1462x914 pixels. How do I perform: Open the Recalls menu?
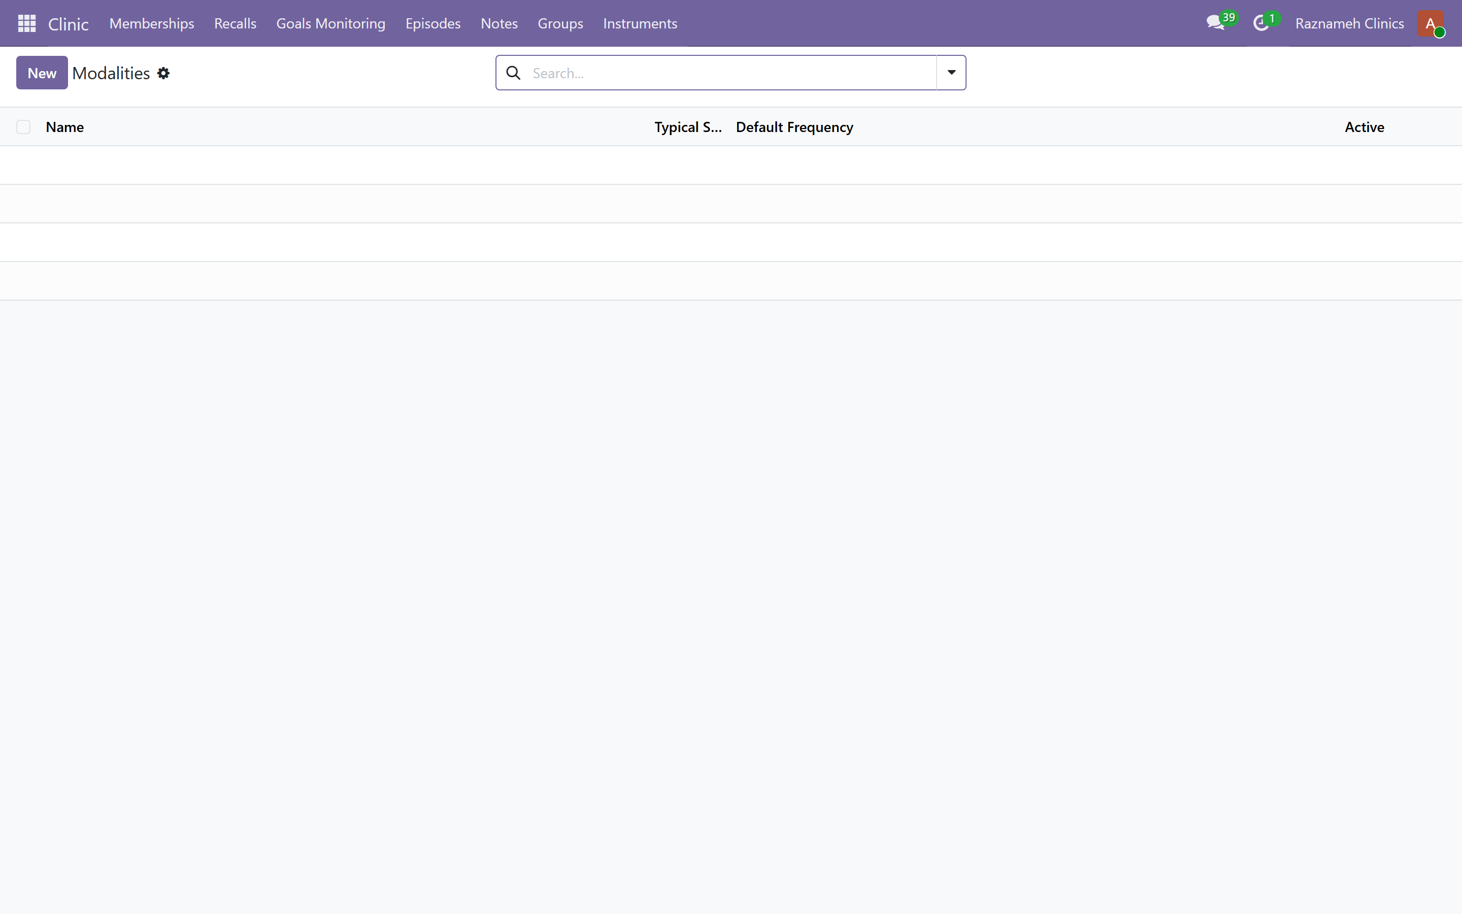[235, 23]
